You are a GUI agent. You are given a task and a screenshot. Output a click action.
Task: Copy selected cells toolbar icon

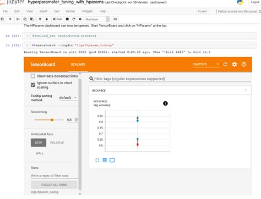(x=25, y=19)
